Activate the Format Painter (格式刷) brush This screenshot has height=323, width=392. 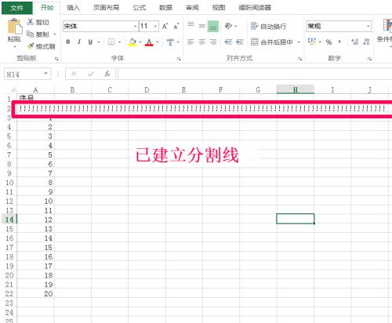(x=31, y=46)
